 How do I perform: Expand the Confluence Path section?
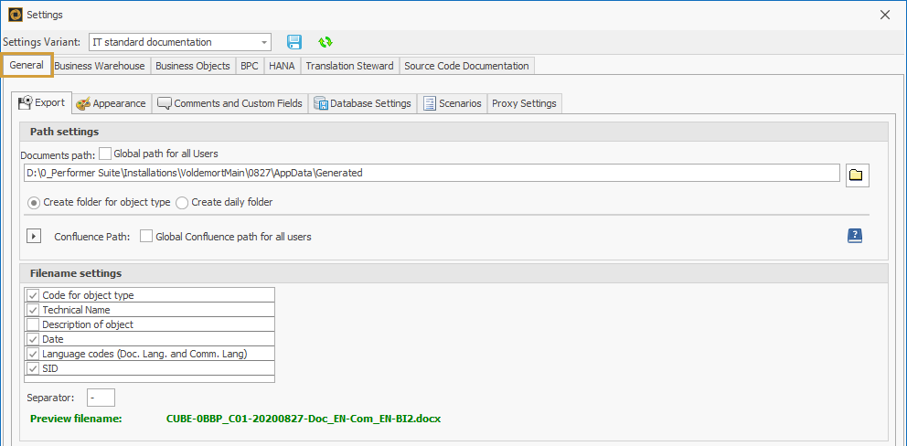[34, 237]
